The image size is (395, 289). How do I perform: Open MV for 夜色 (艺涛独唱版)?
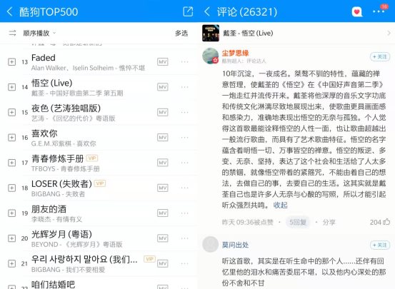(x=162, y=112)
